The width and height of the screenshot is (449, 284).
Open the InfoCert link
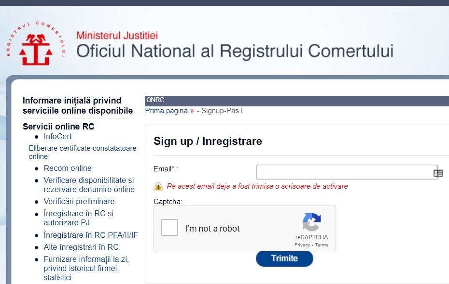pyautogui.click(x=57, y=136)
